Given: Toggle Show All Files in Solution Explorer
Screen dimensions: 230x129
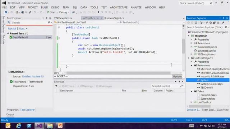Looking at the screenshot, I should 218,23.
